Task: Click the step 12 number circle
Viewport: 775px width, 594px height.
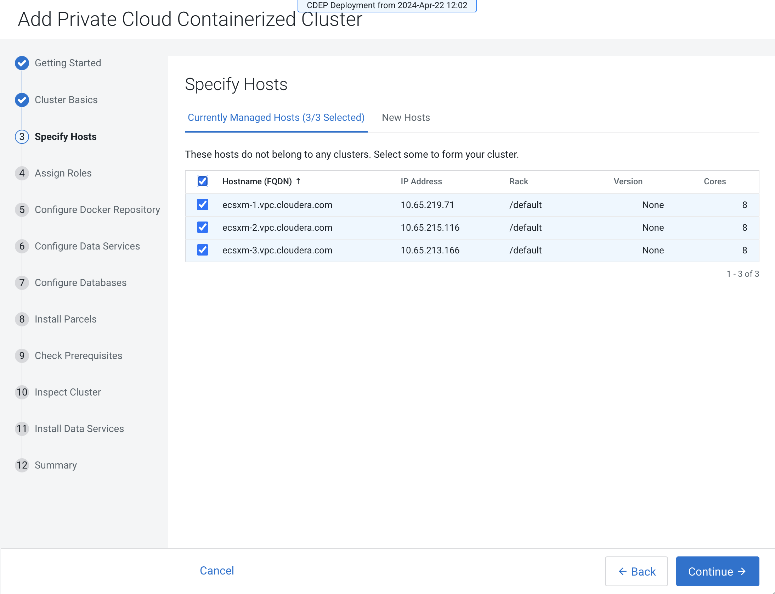Action: pos(22,465)
